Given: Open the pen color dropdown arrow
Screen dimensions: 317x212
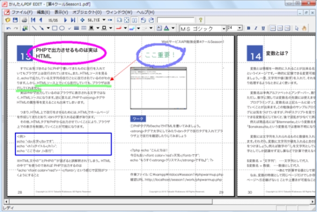Looking at the screenshot, I should pyautogui.click(x=125, y=28).
